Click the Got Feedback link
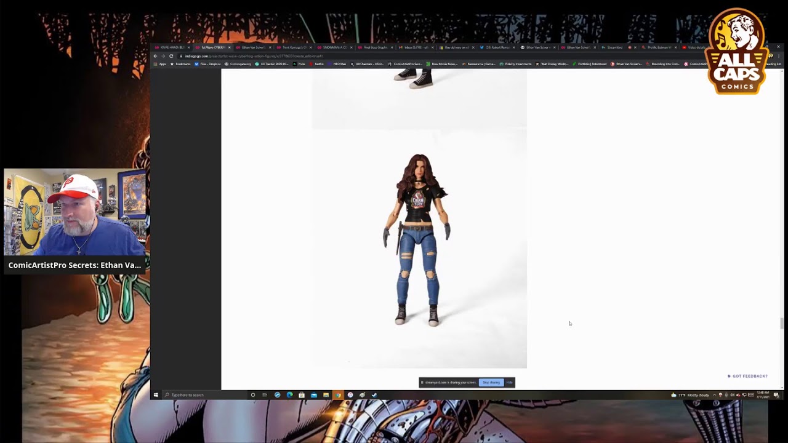 [748, 376]
